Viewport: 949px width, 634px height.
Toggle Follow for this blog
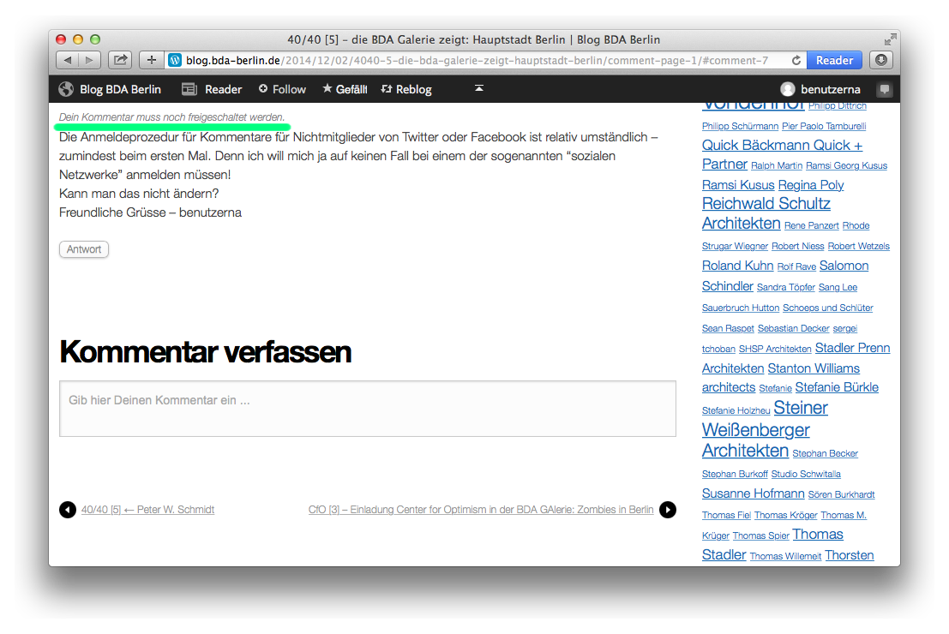(x=282, y=89)
